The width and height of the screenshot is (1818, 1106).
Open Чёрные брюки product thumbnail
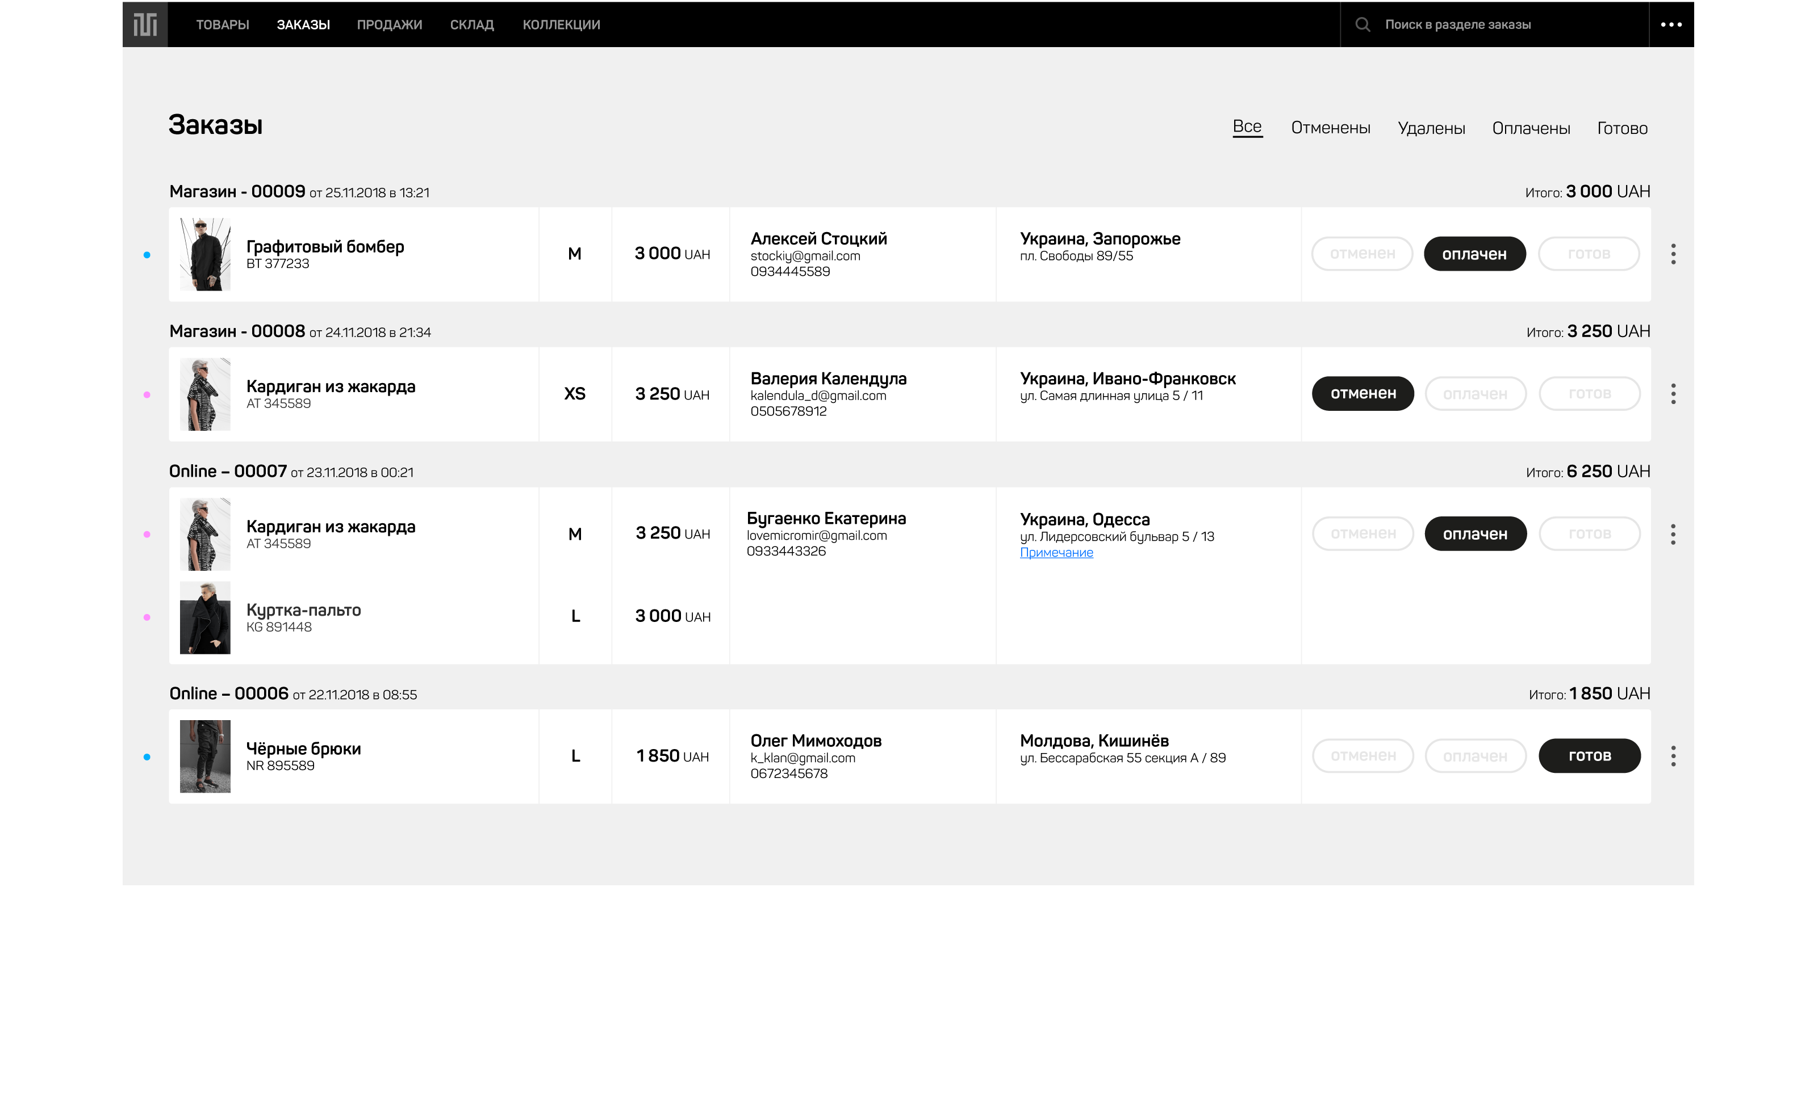[x=205, y=756]
